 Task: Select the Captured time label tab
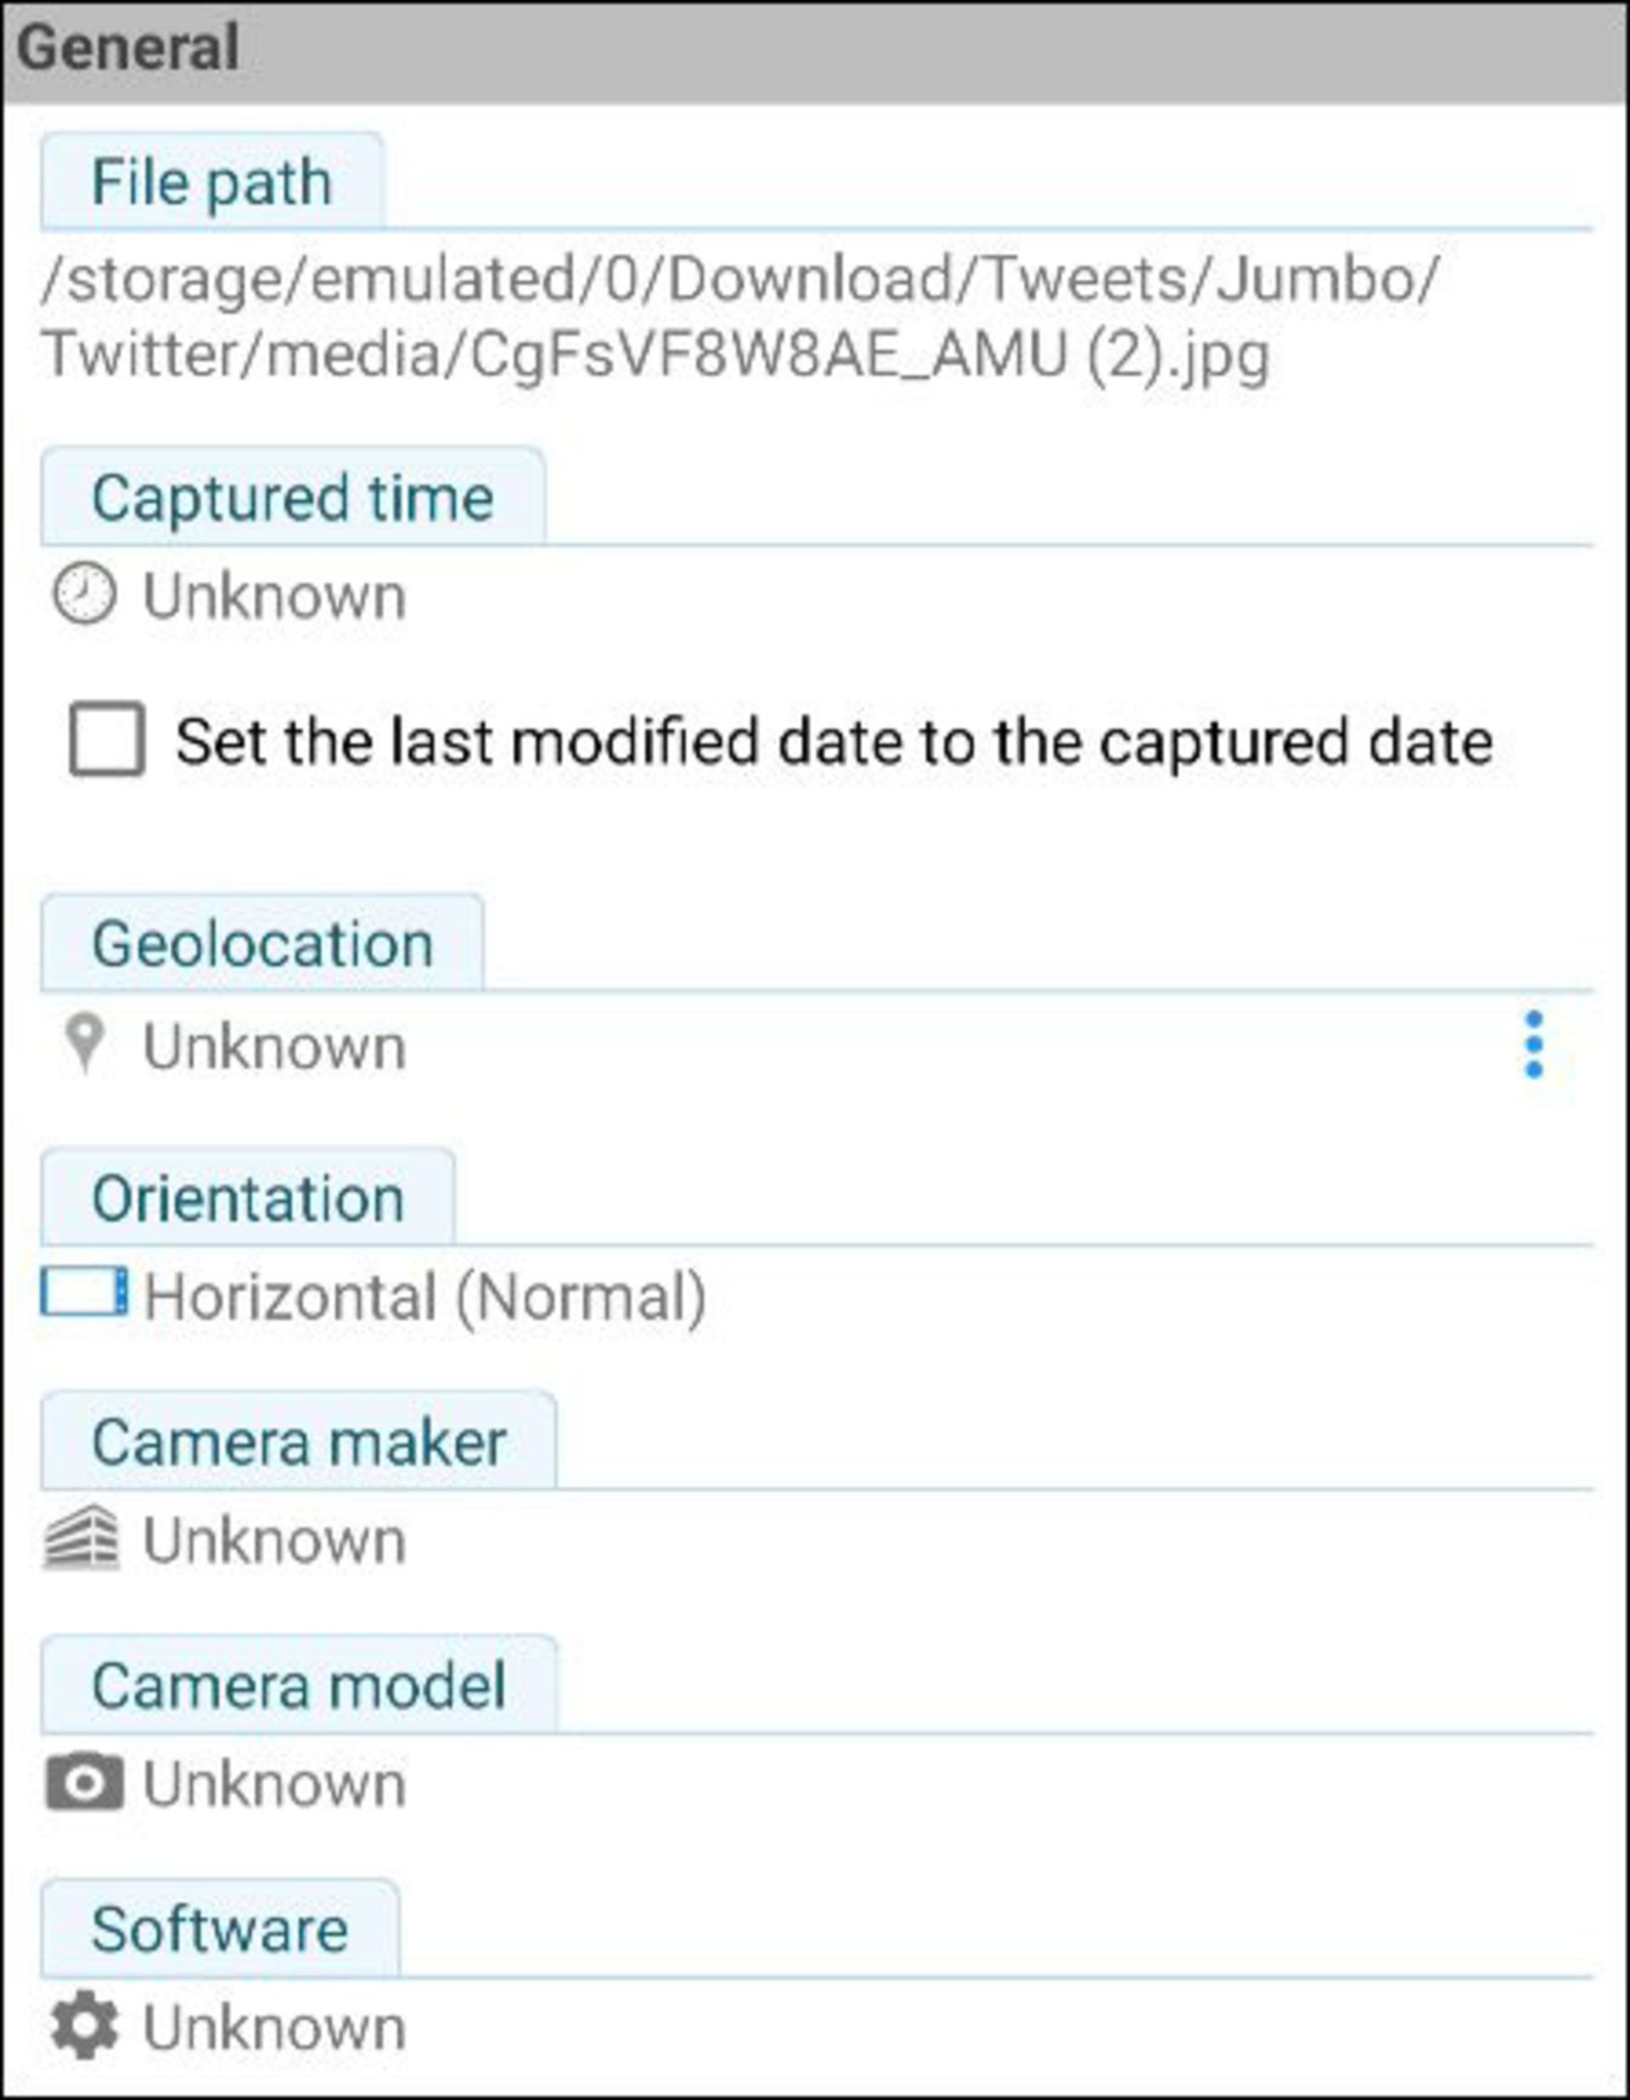click(292, 498)
